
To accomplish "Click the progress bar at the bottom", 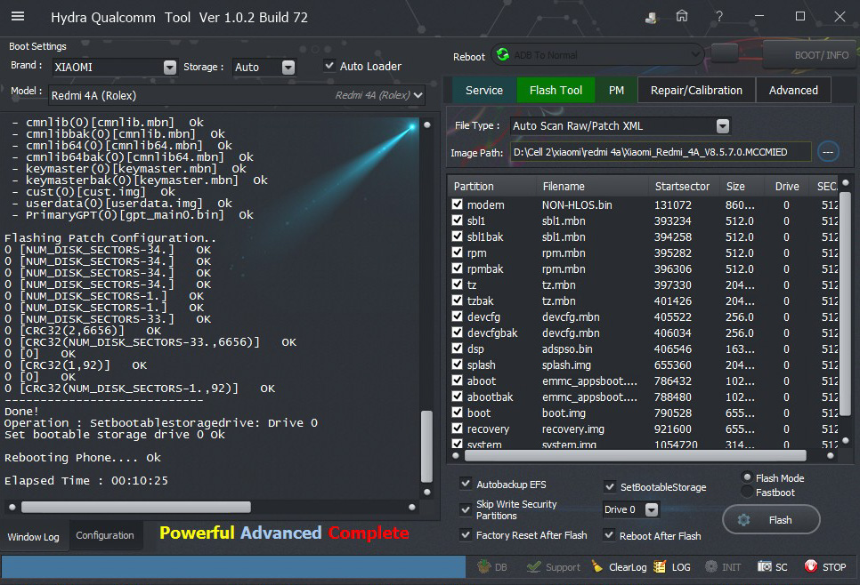I will click(x=233, y=567).
